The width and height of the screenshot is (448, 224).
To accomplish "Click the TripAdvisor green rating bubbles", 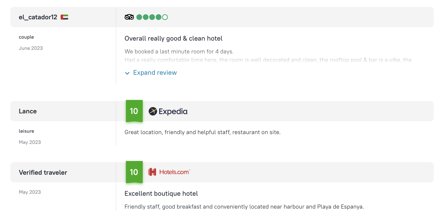I will coord(152,17).
